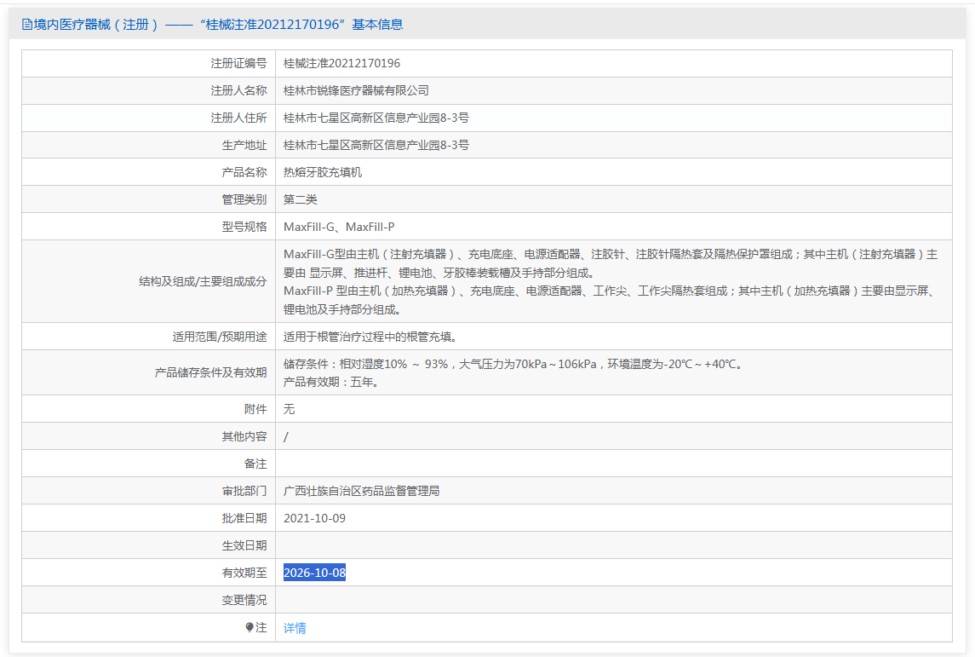The image size is (975, 657).
Task: Click the empty 备注 value cell
Action: click(x=613, y=464)
